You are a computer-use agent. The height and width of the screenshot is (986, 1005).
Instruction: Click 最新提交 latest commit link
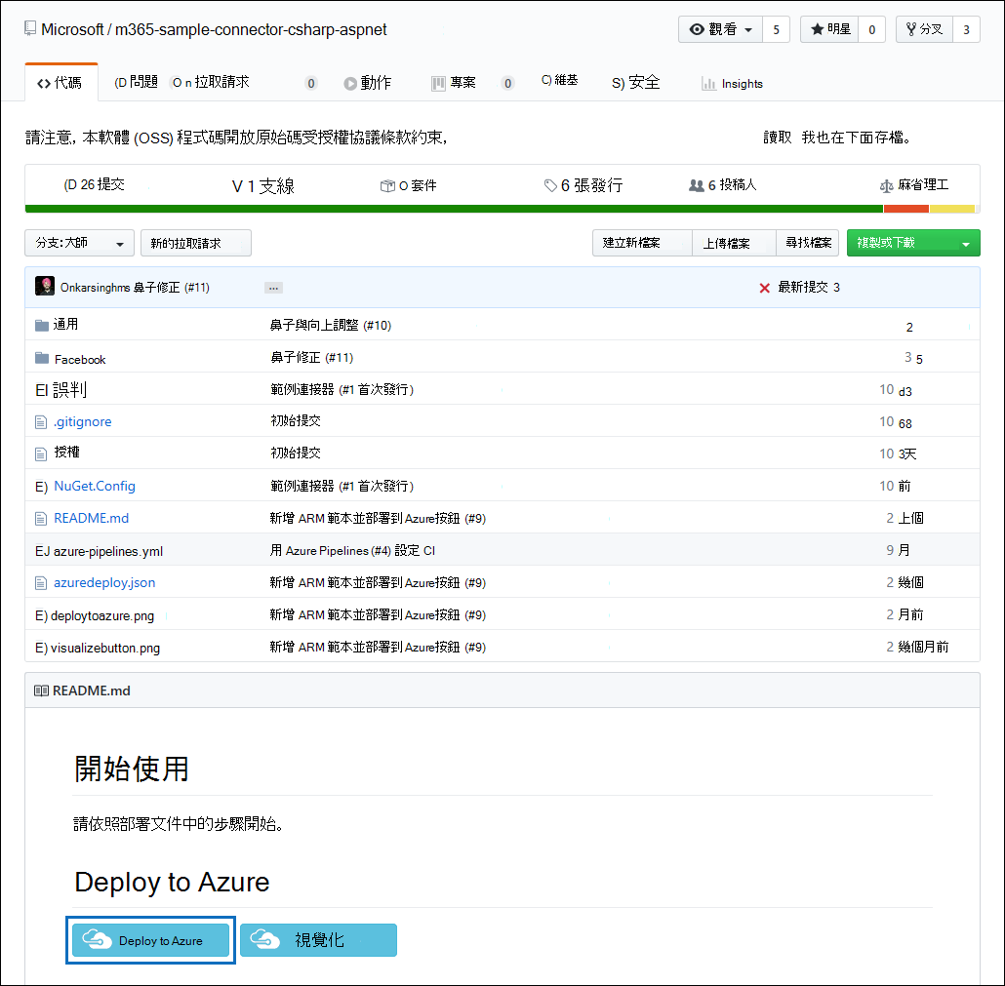click(x=809, y=287)
